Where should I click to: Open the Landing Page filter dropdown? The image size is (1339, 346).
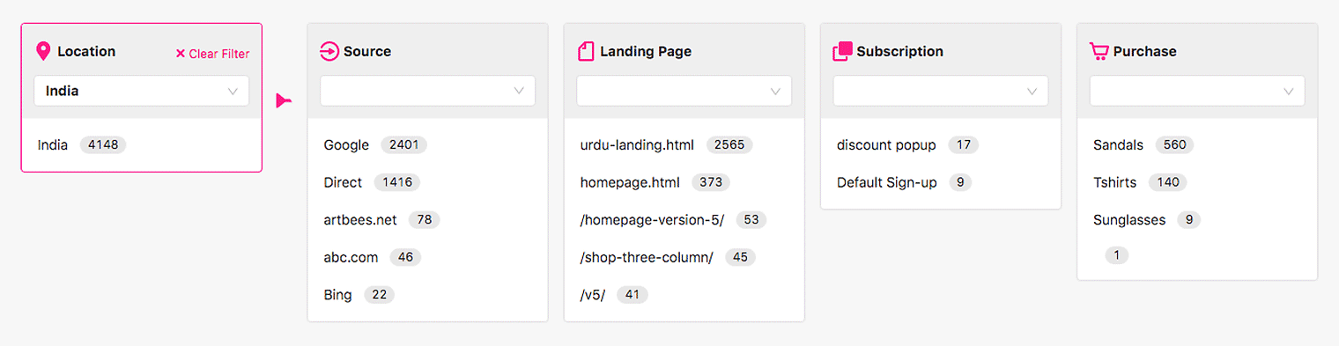pos(684,91)
